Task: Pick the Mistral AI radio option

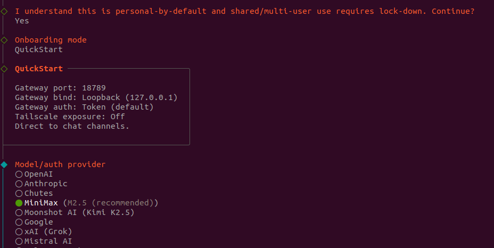Action: click(19, 241)
